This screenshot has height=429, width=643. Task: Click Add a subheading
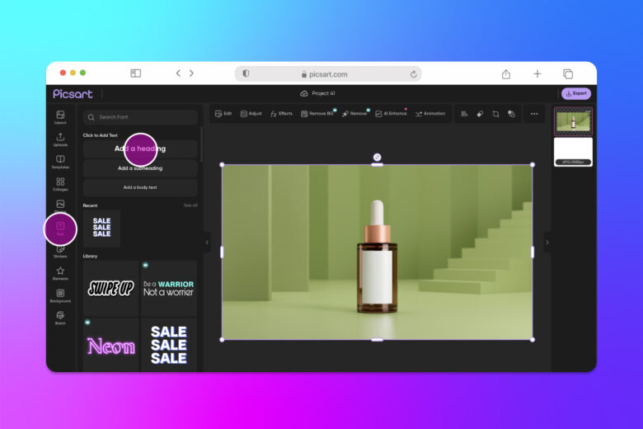(140, 168)
